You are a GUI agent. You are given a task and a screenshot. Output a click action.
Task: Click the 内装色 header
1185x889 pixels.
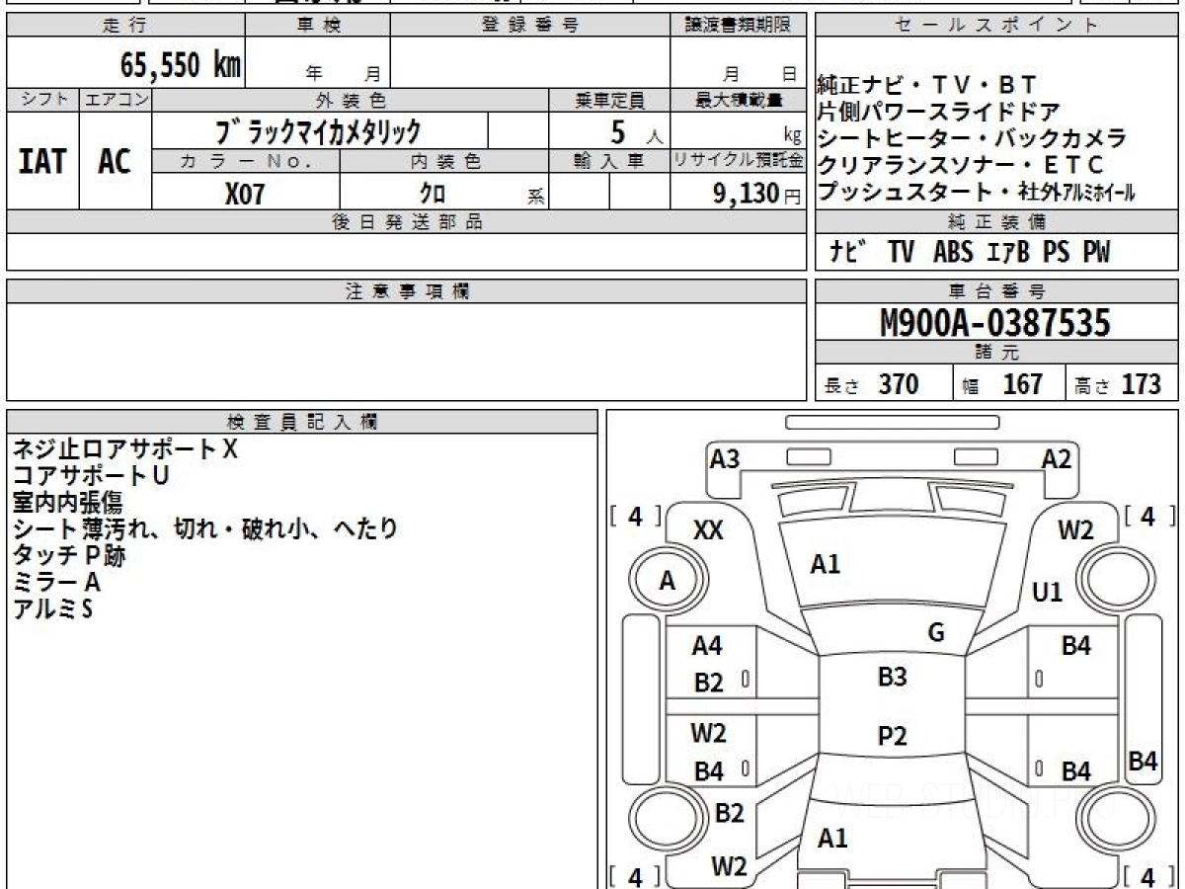(444, 161)
